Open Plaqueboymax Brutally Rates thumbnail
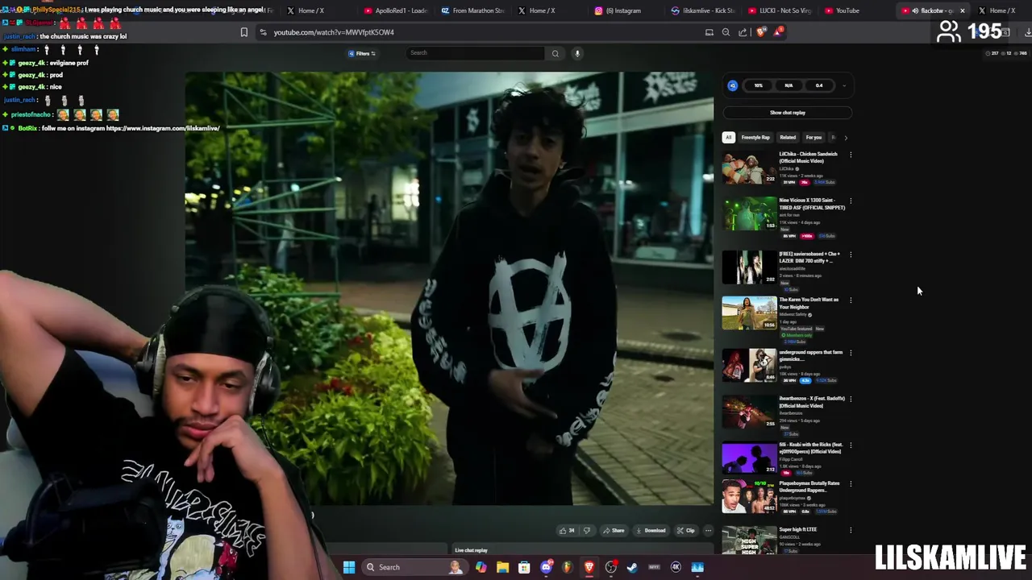Viewport: 1032px width, 580px height. click(x=749, y=497)
